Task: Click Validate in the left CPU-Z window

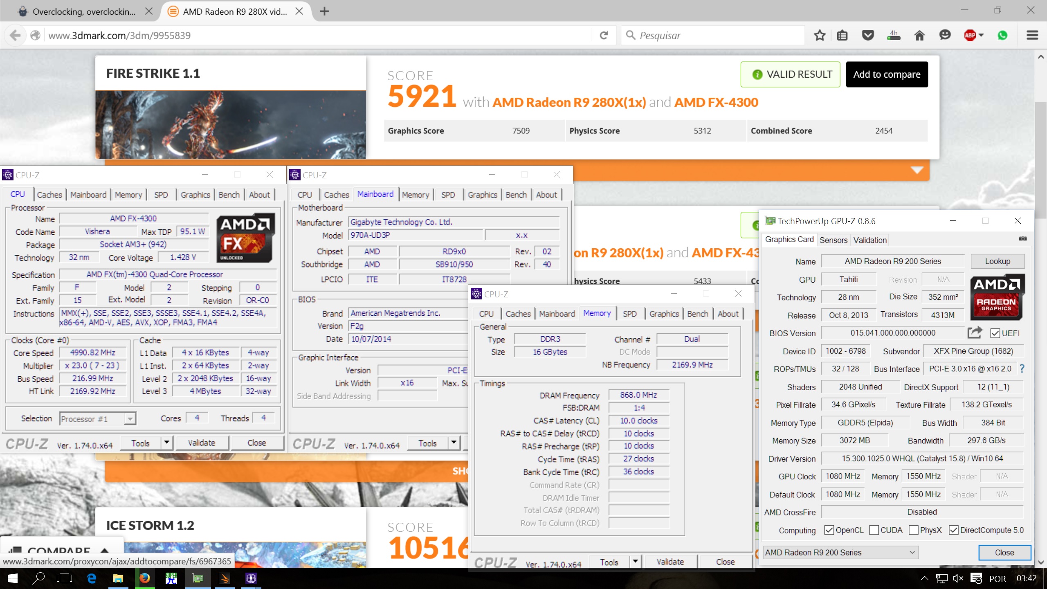Action: click(x=201, y=443)
